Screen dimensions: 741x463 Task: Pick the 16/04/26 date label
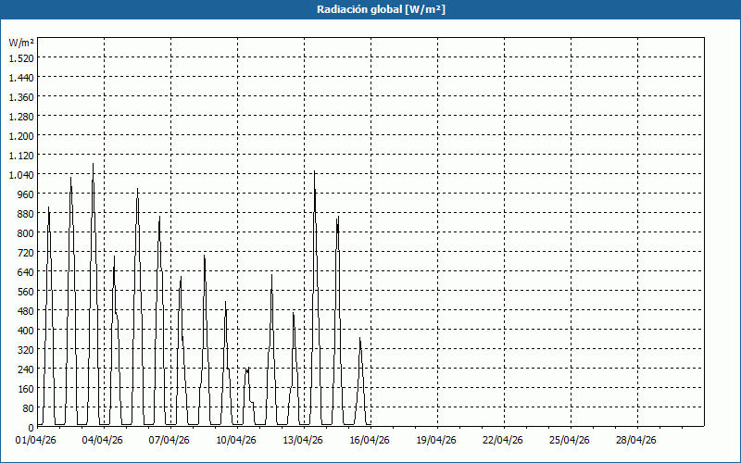370,440
